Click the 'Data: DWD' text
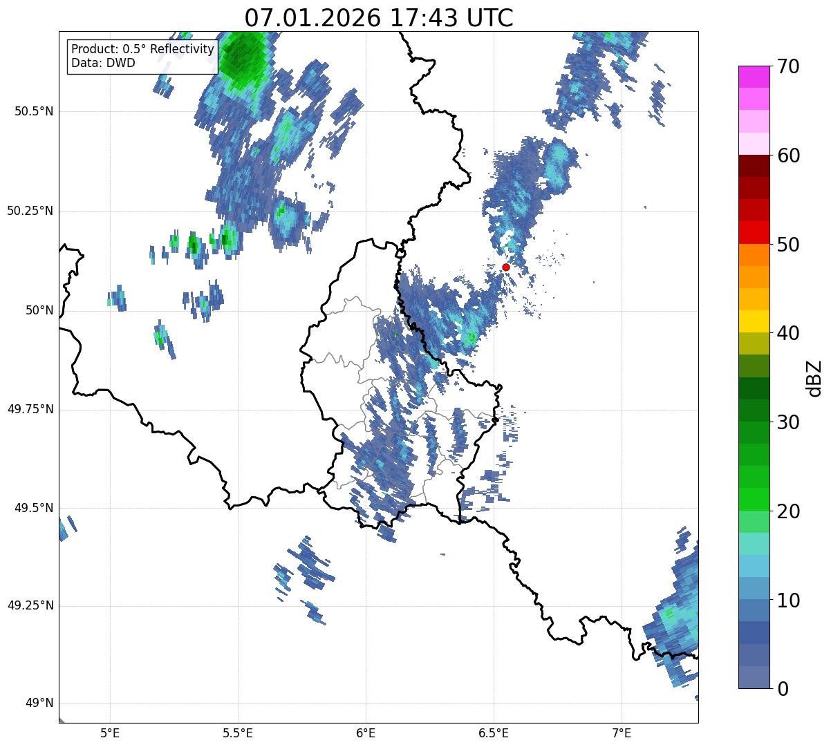831x747 pixels. coord(103,63)
